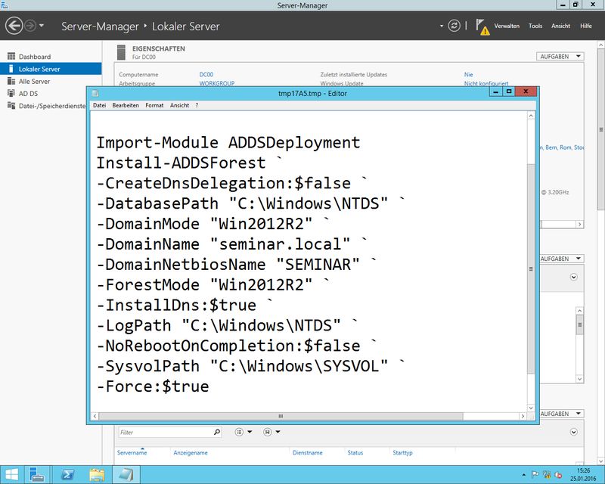The width and height of the screenshot is (605, 484).
Task: Open the notifications flag with warning
Action: click(482, 26)
